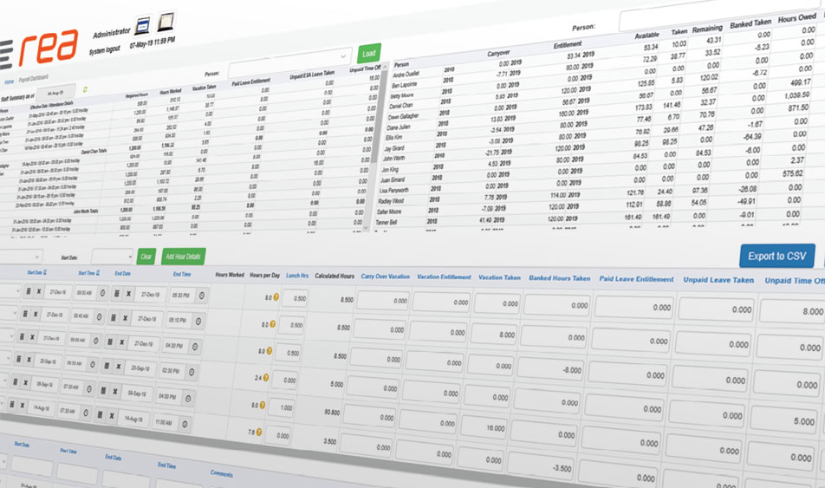The width and height of the screenshot is (825, 488).
Task: Open start date calendar beside 08-Sep-19
Action: [16, 382]
